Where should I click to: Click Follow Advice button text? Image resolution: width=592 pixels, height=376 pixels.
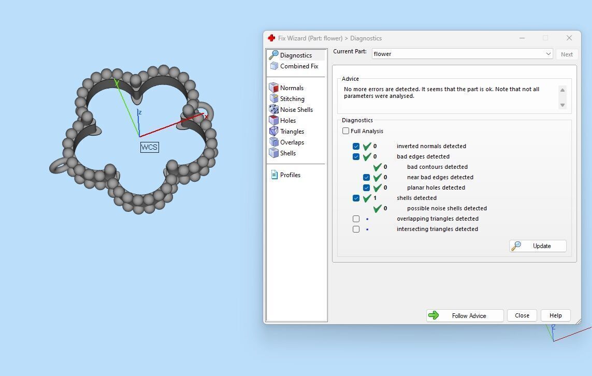[x=469, y=315]
